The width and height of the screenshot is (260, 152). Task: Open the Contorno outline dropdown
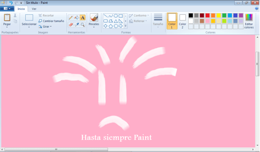point(139,15)
